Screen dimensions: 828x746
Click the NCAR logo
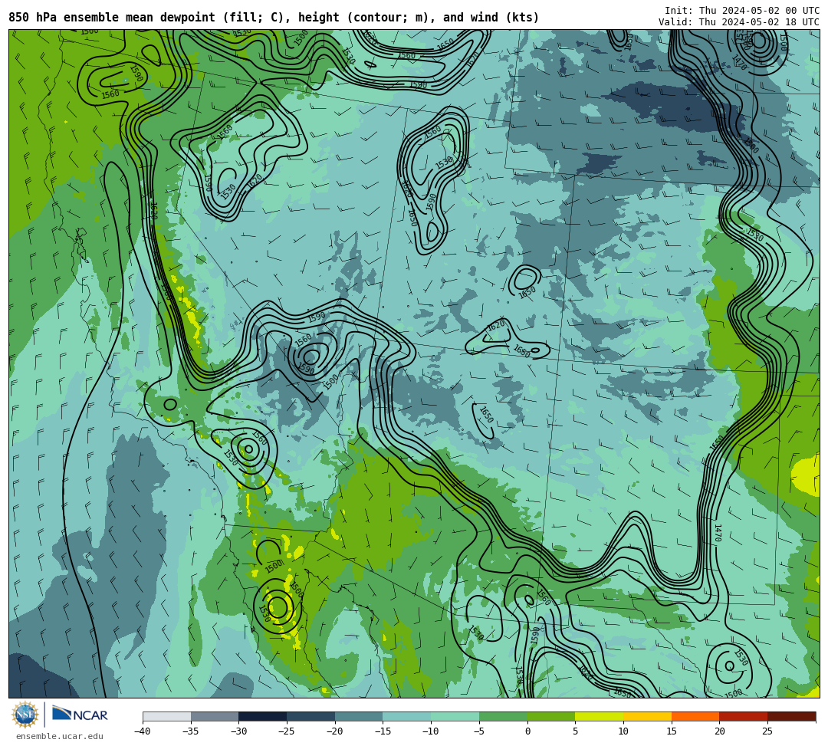80,715
